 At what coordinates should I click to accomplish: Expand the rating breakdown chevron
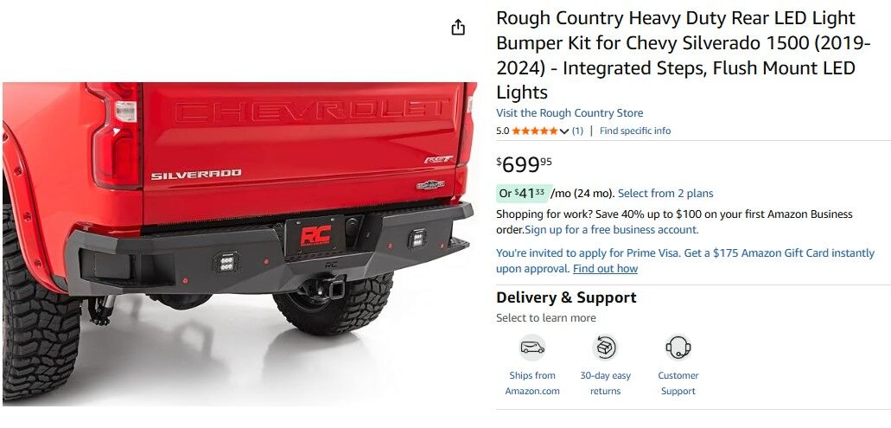[563, 131]
